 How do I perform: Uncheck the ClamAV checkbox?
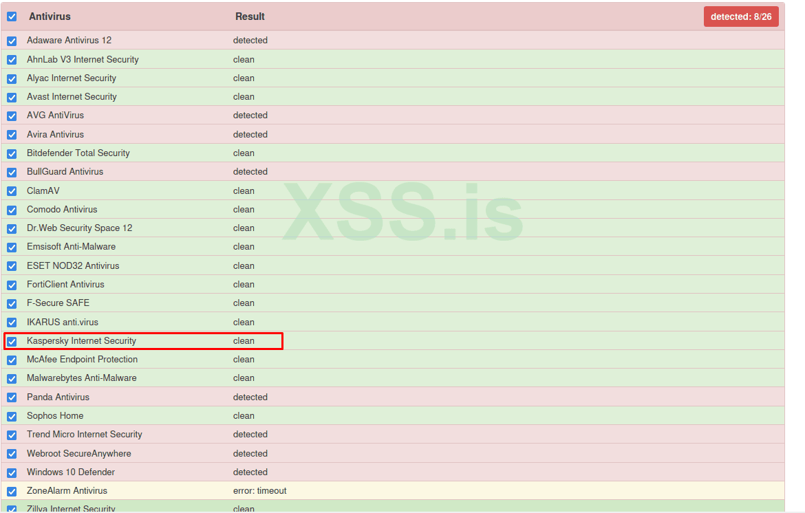12,191
